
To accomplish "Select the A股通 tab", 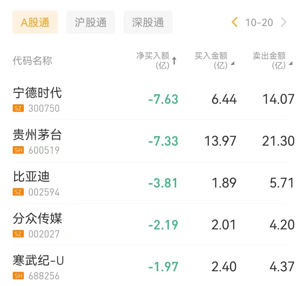I will click(35, 22).
